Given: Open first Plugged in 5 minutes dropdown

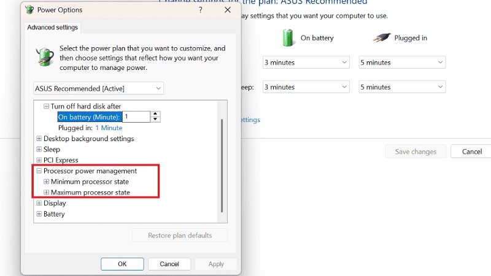Looking at the screenshot, I should click(402, 63).
